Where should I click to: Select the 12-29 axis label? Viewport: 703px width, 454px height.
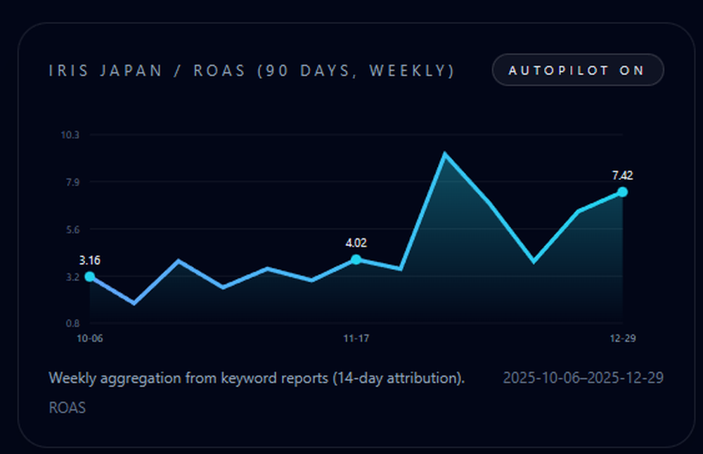(x=621, y=338)
